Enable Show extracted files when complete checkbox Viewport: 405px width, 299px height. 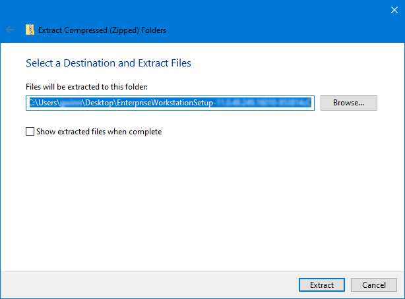(30, 132)
